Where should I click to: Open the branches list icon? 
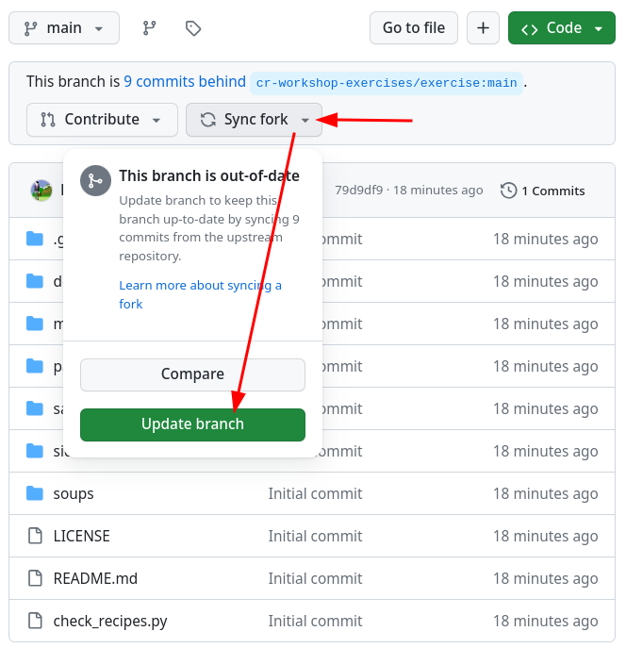tap(149, 28)
